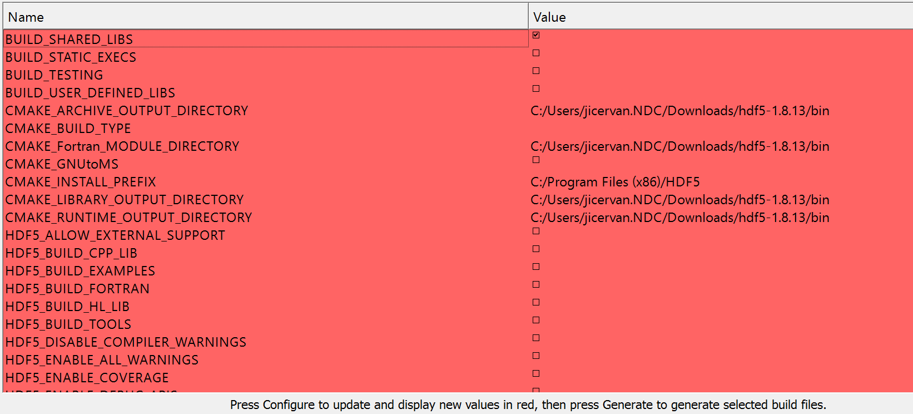The image size is (913, 414).
Task: Enable the BUILD_STATIC_EXECS checkbox
Action: pyautogui.click(x=536, y=53)
